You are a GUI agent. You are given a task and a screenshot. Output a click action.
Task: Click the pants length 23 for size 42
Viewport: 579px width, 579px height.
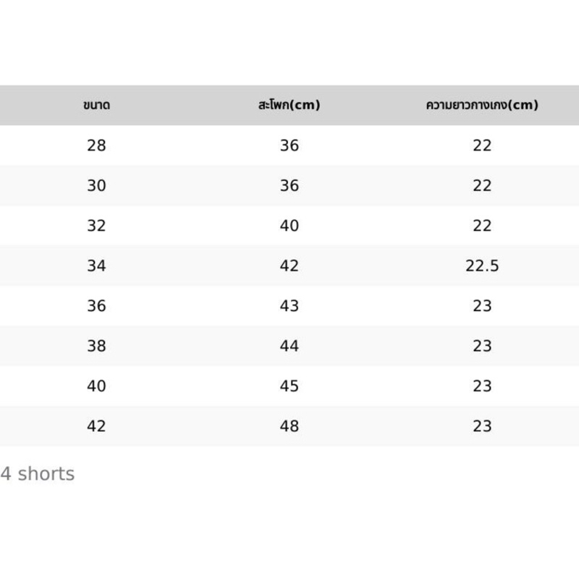click(x=482, y=426)
